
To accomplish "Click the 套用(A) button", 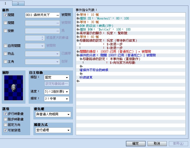I will point(178,144).
